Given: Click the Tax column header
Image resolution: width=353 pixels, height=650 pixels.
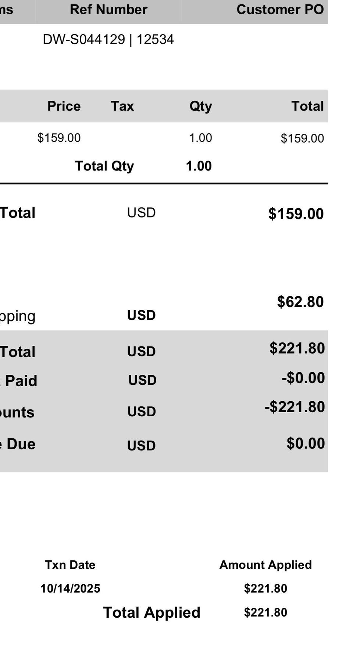Looking at the screenshot, I should 122,106.
